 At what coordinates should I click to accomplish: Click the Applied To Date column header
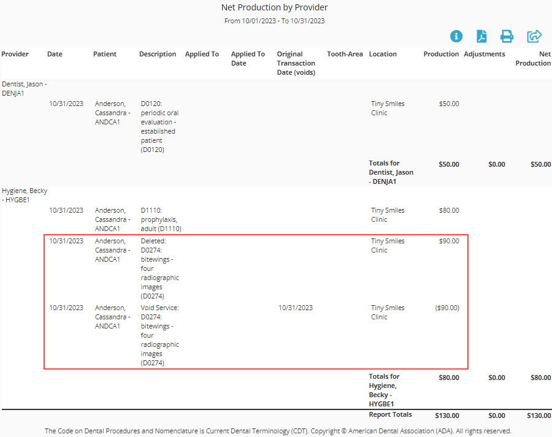coord(248,58)
